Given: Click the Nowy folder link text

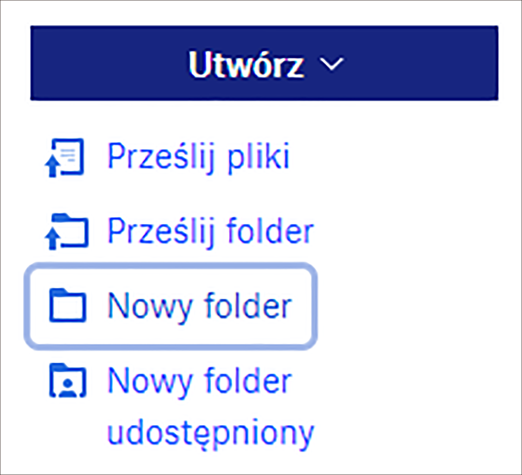Looking at the screenshot, I should [x=200, y=305].
